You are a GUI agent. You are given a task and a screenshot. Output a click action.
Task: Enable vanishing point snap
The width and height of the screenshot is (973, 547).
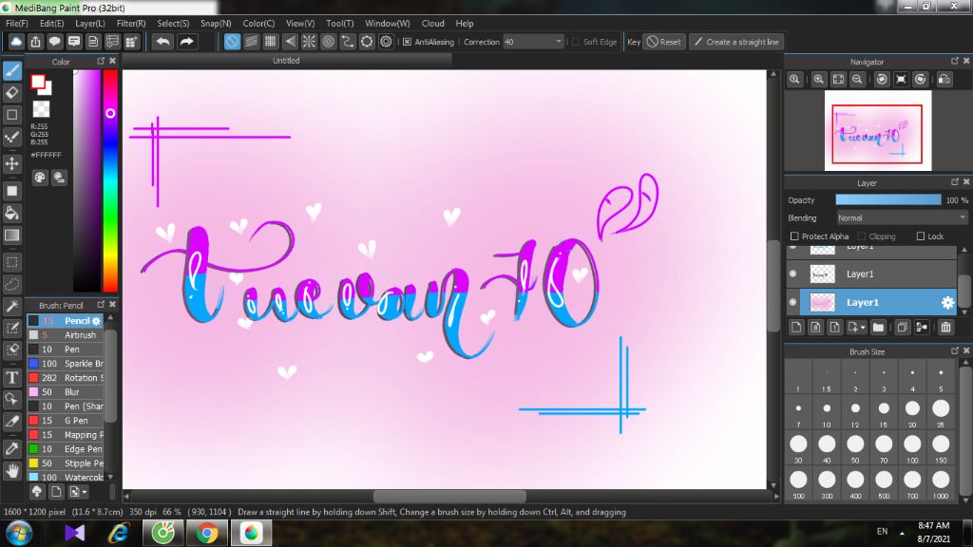click(x=290, y=42)
